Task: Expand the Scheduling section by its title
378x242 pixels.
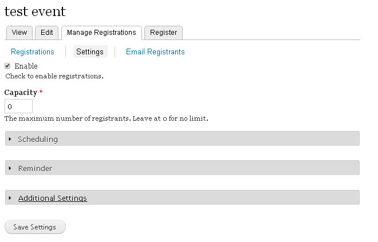Action: pyautogui.click(x=38, y=139)
